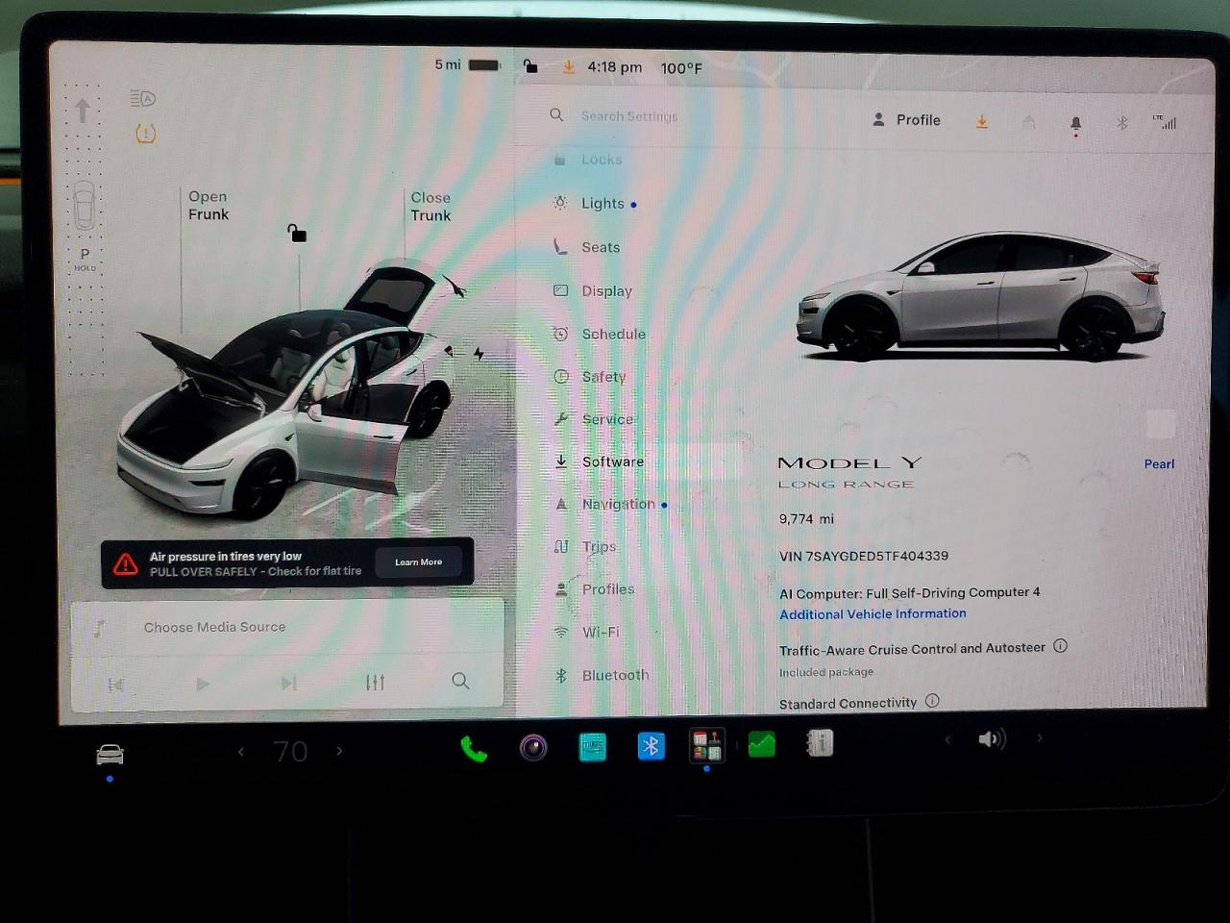This screenshot has height=923, width=1230.
Task: Tap the red alert triangle icon
Action: tap(126, 563)
